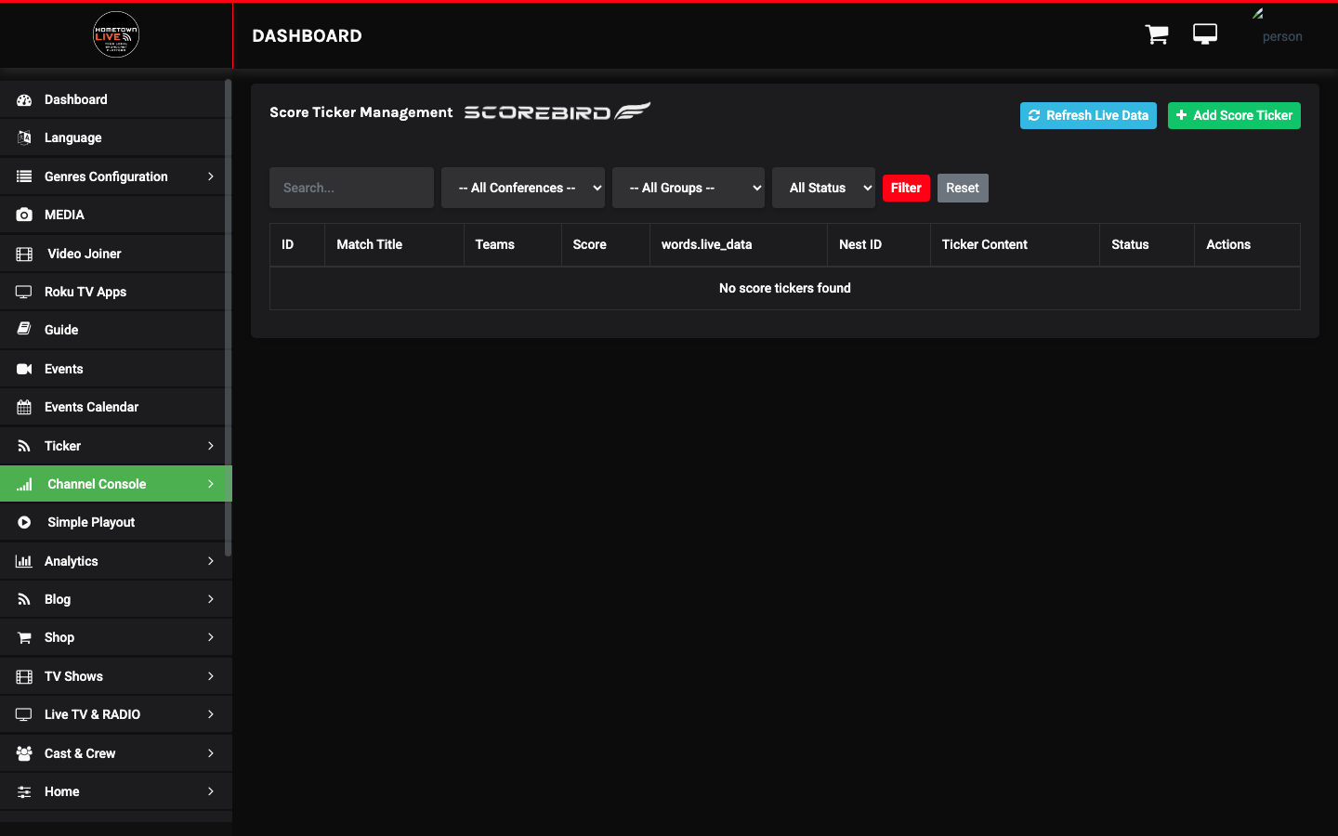Image resolution: width=1338 pixels, height=836 pixels.
Task: Click the Scorebird logo
Action: pos(557,111)
